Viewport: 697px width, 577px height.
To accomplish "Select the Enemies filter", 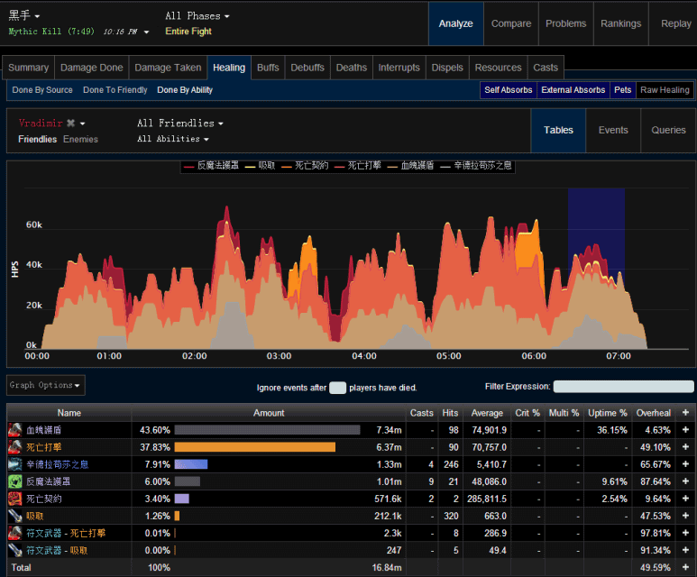I will 80,139.
